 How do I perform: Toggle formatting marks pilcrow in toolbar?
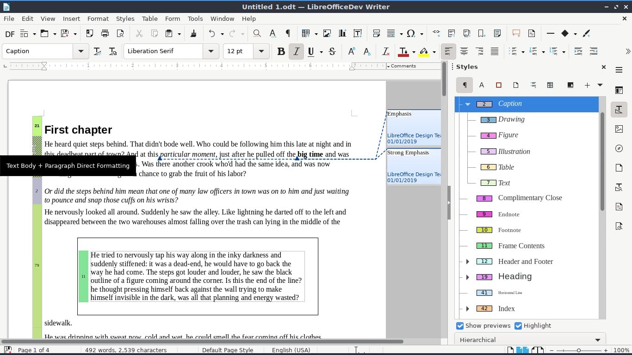(288, 33)
